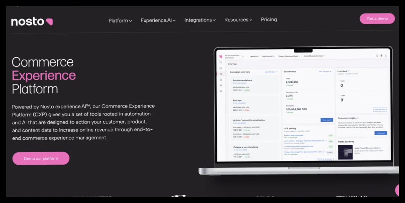This screenshot has height=203, width=405.
Task: Open the Campaign overview date range dropdown
Action: point(271,72)
